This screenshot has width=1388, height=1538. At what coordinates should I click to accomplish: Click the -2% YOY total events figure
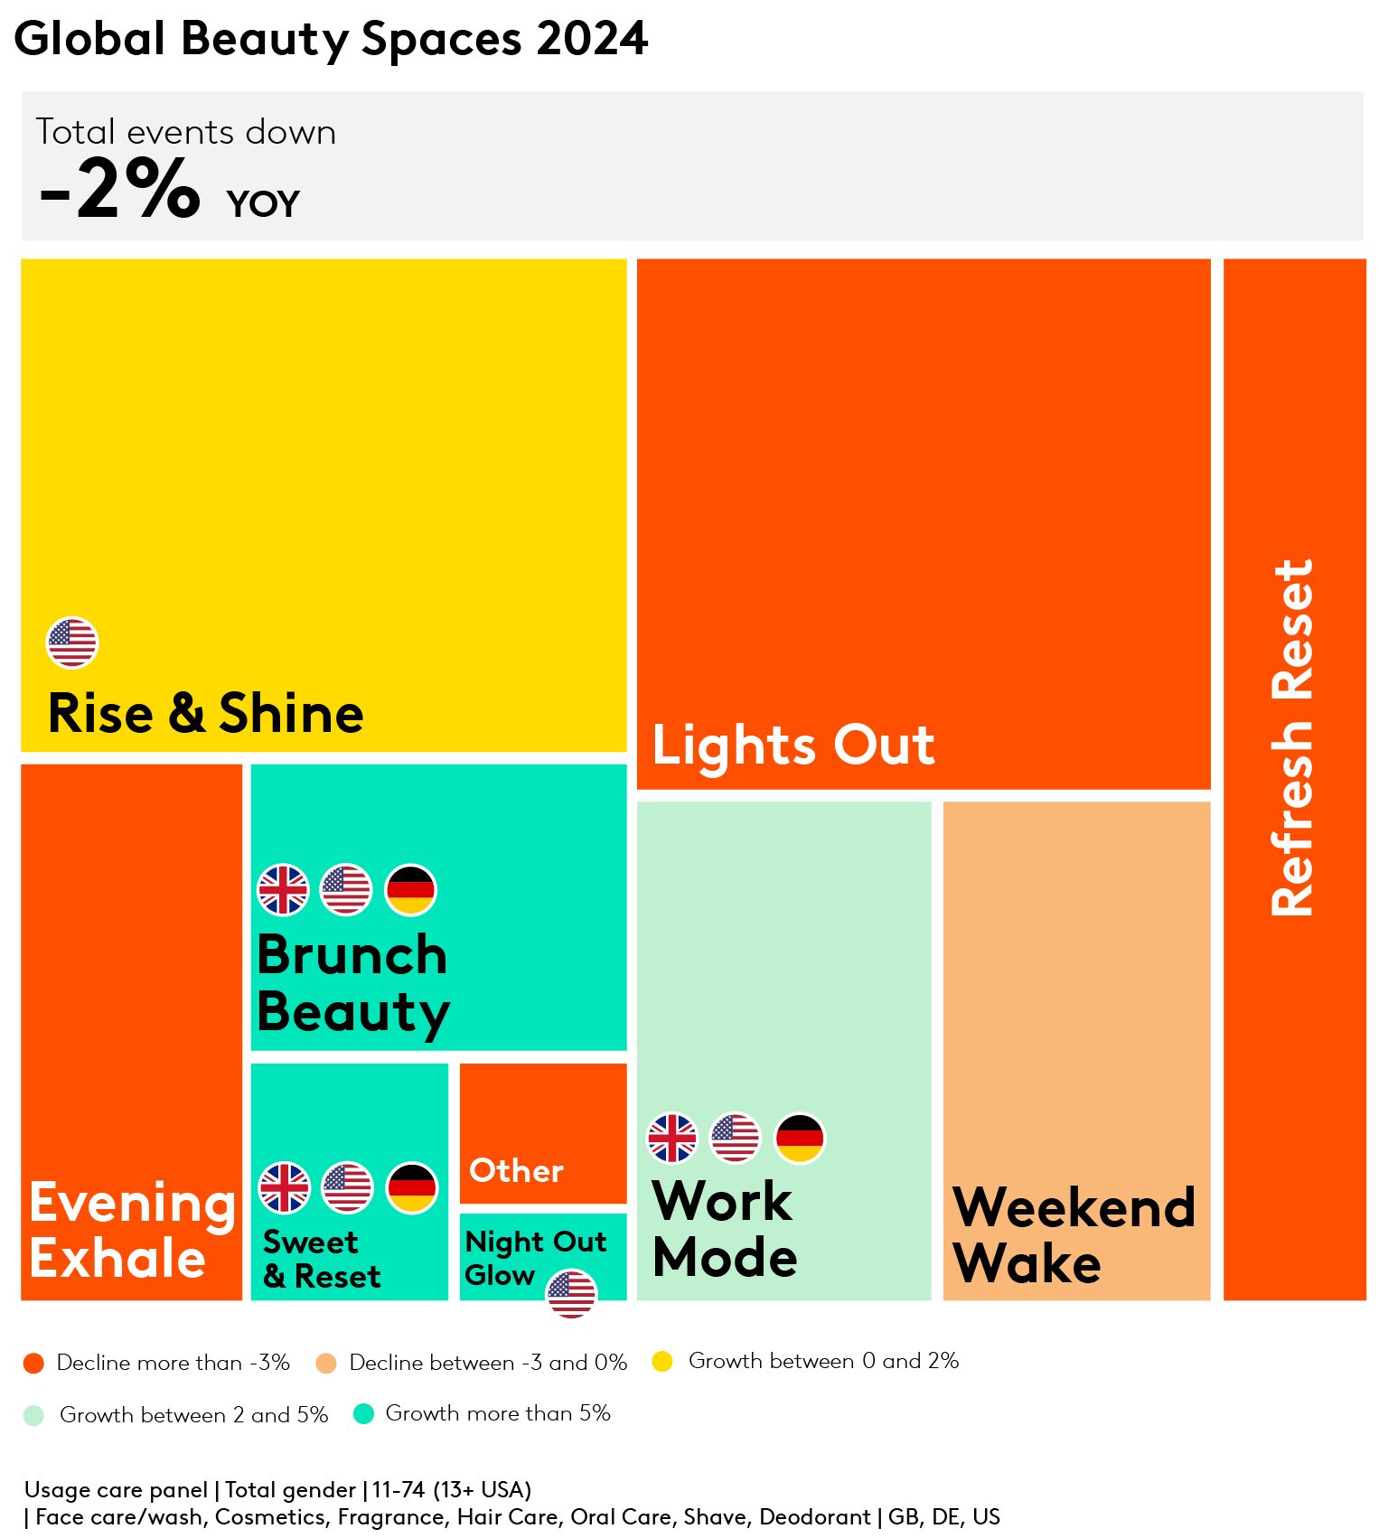point(170,190)
